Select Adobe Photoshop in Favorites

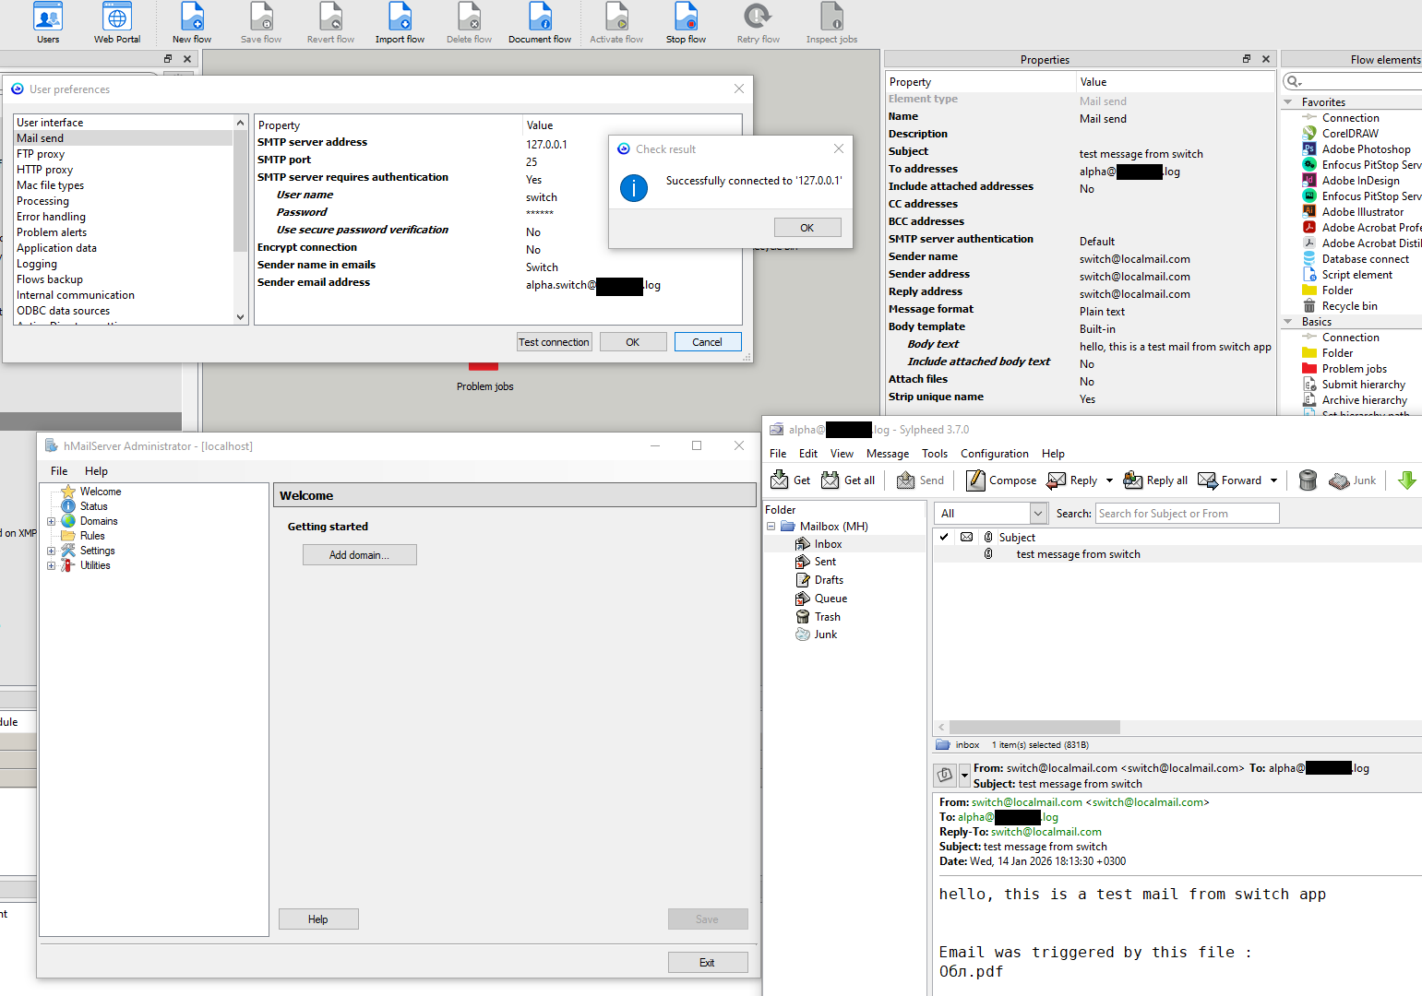(x=1365, y=149)
